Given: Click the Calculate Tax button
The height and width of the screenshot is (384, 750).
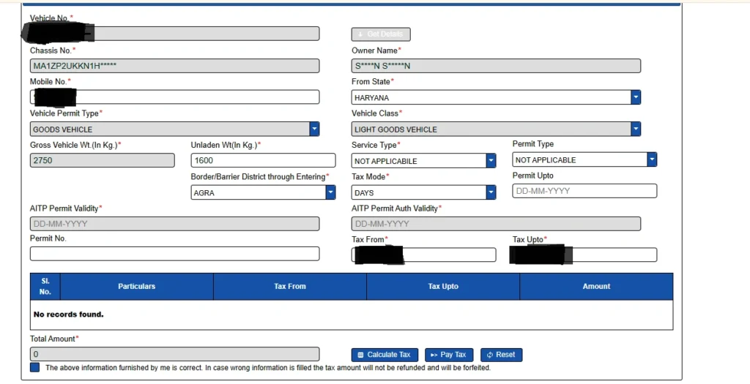Looking at the screenshot, I should click(385, 355).
